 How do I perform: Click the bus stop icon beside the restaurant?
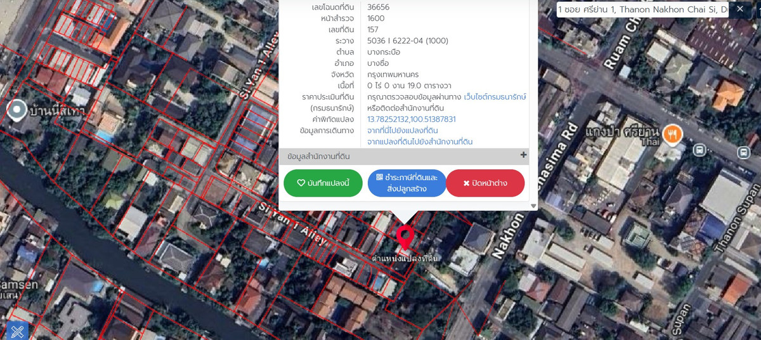699,150
